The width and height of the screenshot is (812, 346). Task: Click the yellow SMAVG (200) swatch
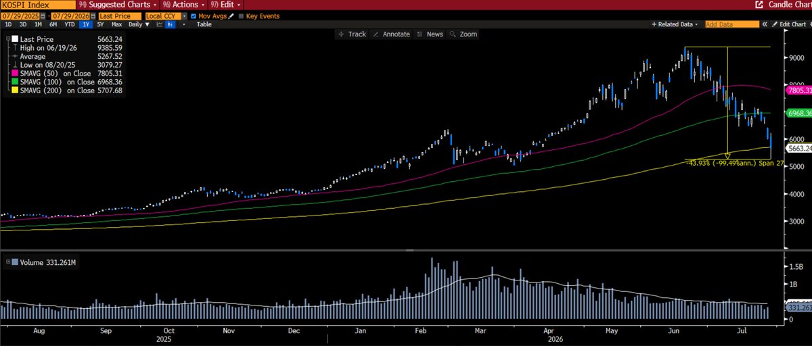coord(15,91)
